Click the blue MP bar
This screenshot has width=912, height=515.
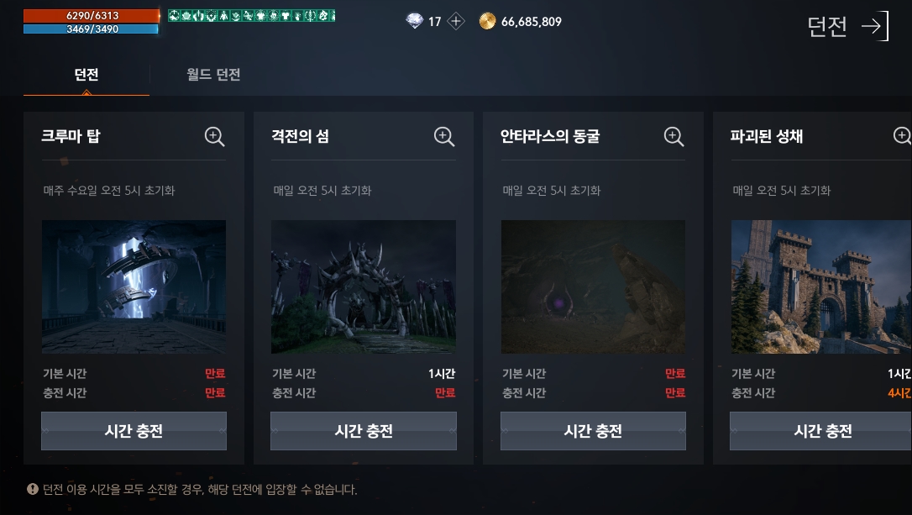tap(91, 29)
